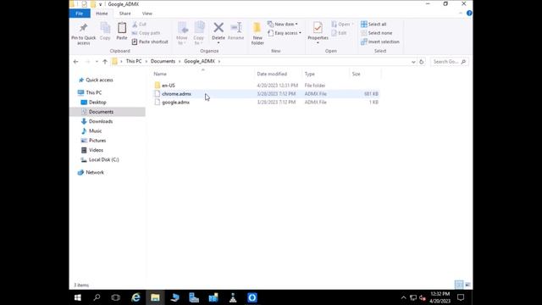Open Downloads in navigation pane
The width and height of the screenshot is (542, 305).
click(x=97, y=121)
